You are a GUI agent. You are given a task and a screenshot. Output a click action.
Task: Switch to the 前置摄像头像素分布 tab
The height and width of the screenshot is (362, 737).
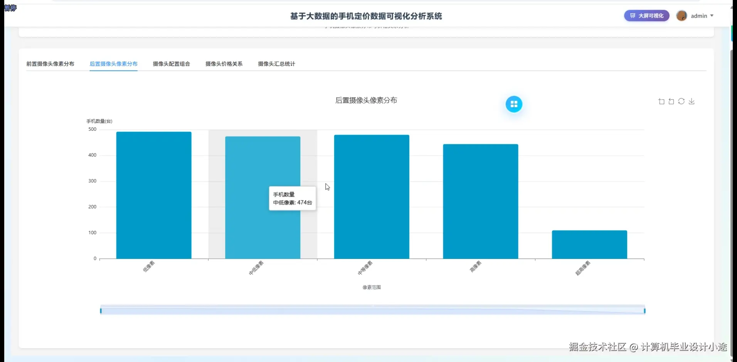(50, 64)
